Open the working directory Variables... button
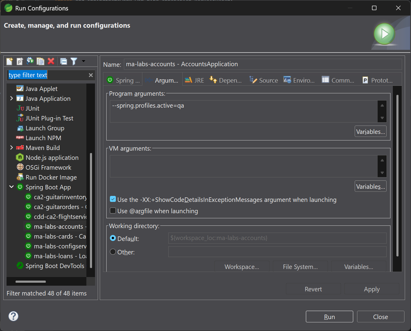The height and width of the screenshot is (331, 411). (359, 267)
